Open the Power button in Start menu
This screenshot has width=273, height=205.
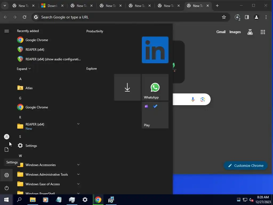[x=7, y=188]
